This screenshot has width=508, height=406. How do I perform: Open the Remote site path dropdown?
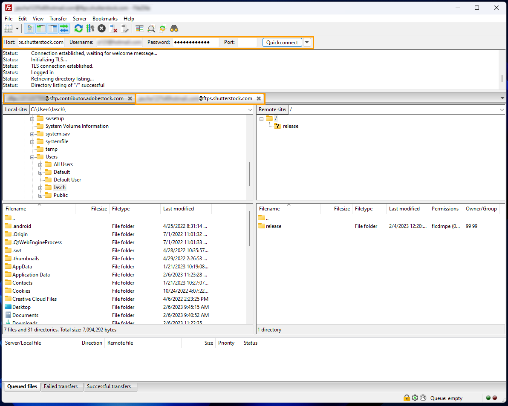tap(502, 110)
